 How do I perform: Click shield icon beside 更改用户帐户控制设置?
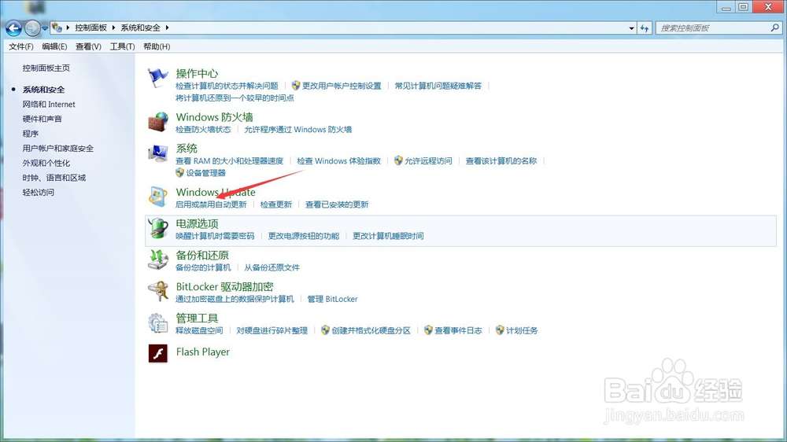coord(296,86)
